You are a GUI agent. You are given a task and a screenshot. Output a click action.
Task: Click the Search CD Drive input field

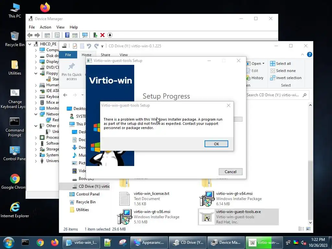tap(277, 95)
